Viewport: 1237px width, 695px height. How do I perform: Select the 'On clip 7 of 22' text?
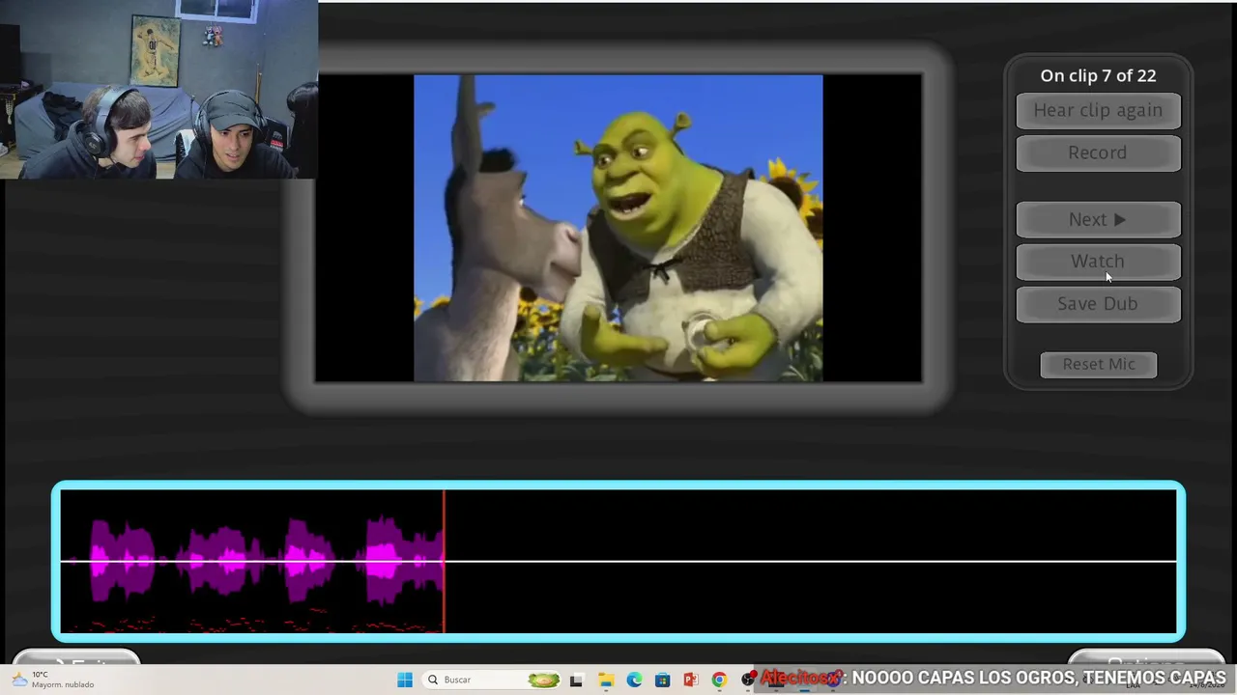(x=1098, y=75)
